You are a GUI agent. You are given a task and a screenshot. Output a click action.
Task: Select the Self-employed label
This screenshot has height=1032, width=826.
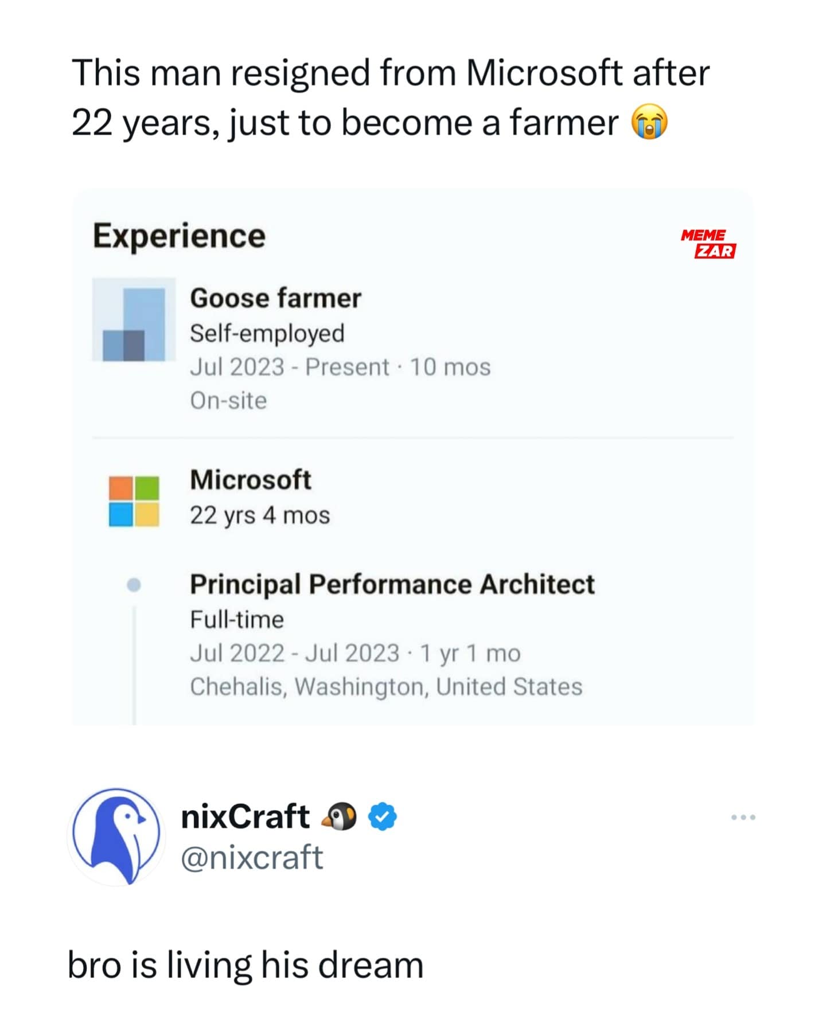(268, 333)
